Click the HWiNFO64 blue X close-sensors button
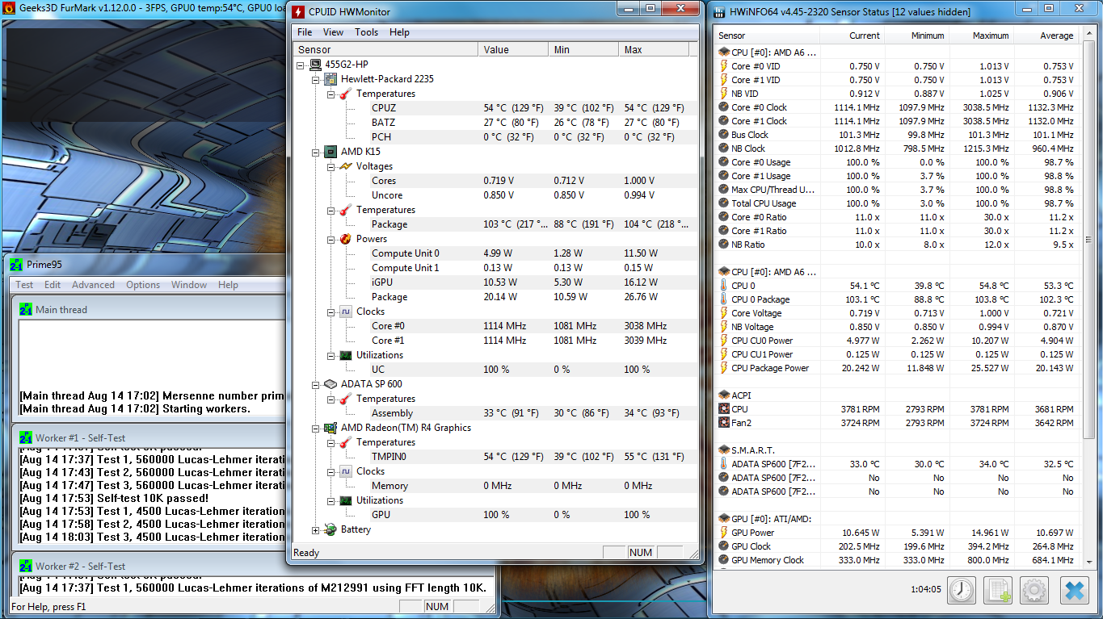Image resolution: width=1103 pixels, height=619 pixels. click(1074, 590)
